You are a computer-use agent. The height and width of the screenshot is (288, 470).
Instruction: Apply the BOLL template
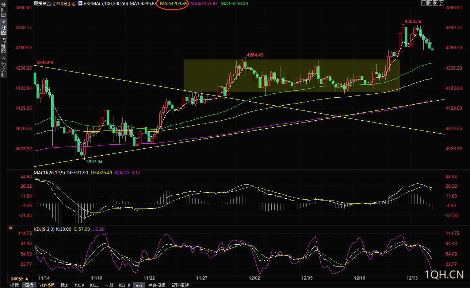(x=94, y=285)
